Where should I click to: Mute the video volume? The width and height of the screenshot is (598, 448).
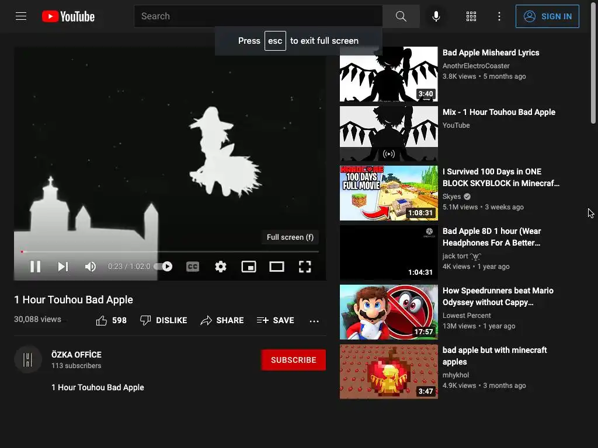click(91, 266)
